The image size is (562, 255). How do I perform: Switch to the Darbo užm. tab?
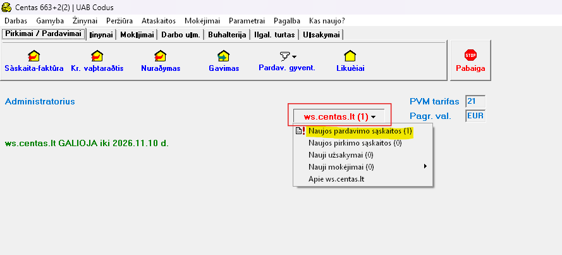181,35
